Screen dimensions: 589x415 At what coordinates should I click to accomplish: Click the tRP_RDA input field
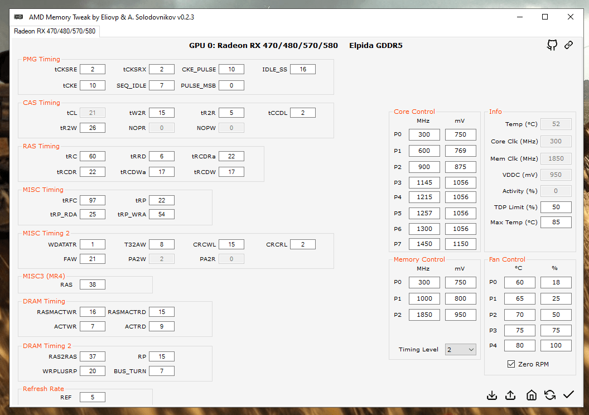[93, 214]
